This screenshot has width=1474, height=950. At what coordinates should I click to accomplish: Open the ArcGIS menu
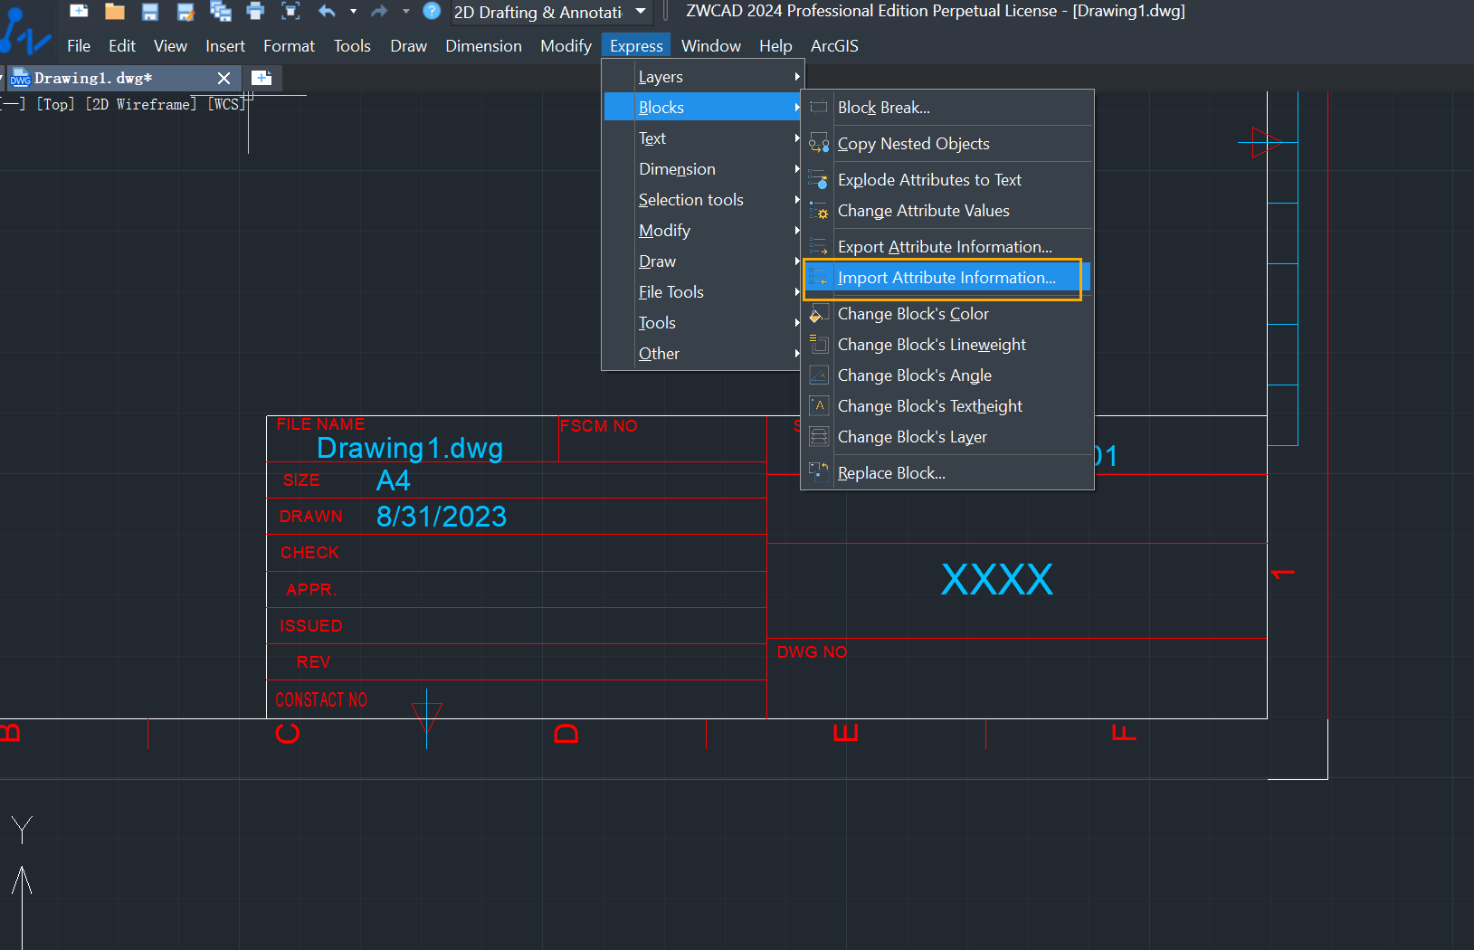pos(834,46)
